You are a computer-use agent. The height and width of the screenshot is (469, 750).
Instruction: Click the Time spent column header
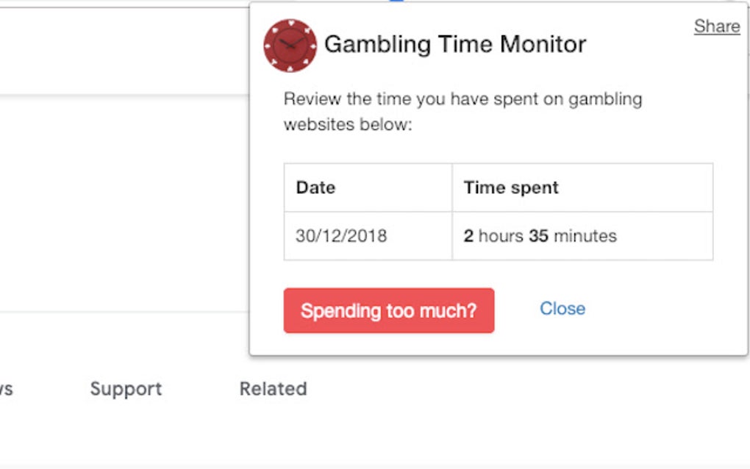tap(511, 188)
